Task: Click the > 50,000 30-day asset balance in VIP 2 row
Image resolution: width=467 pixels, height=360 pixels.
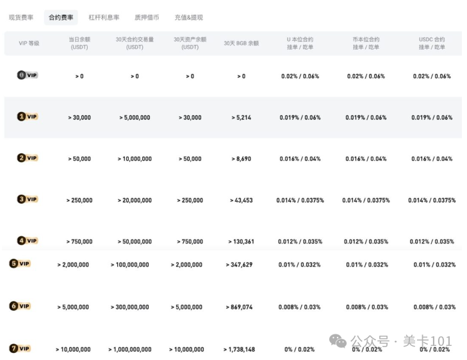Action: pos(190,159)
